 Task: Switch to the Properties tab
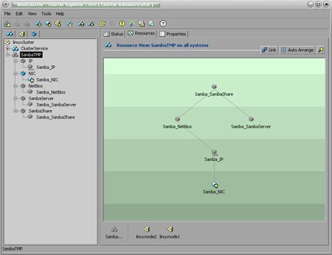tap(173, 34)
